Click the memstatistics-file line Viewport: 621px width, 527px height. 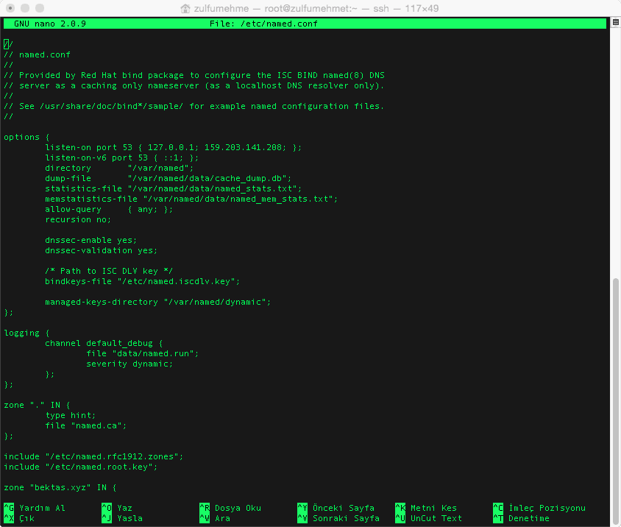pos(191,199)
